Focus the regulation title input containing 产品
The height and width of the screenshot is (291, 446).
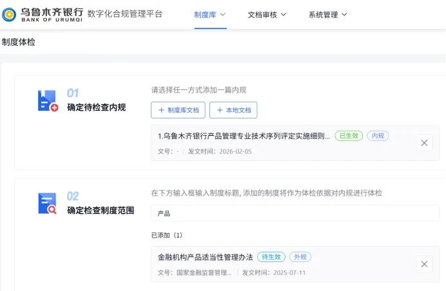pyautogui.click(x=295, y=213)
